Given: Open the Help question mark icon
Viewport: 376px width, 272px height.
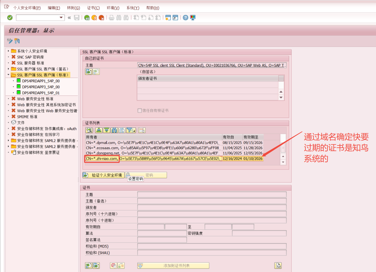Looking at the screenshot, I should [x=185, y=18].
